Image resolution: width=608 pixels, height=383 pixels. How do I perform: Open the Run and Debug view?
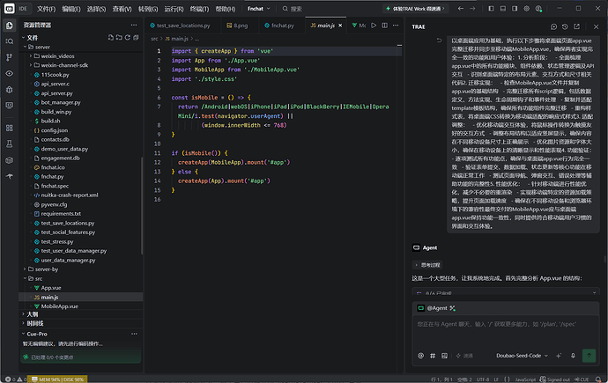pos(10,90)
